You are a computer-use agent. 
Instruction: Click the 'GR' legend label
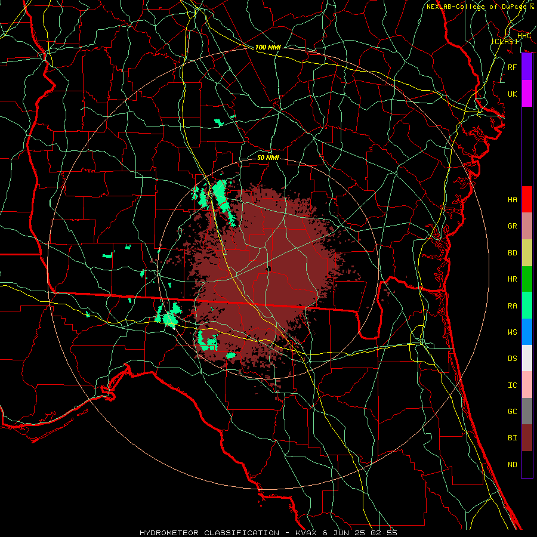(512, 226)
